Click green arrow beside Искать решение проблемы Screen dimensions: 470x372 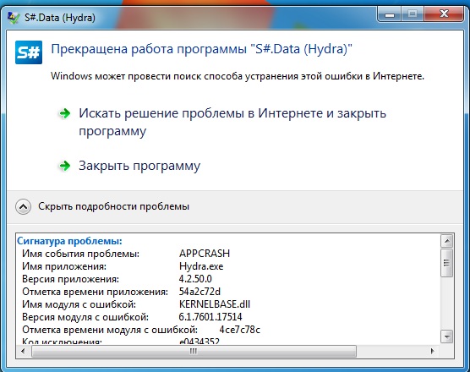[64, 113]
